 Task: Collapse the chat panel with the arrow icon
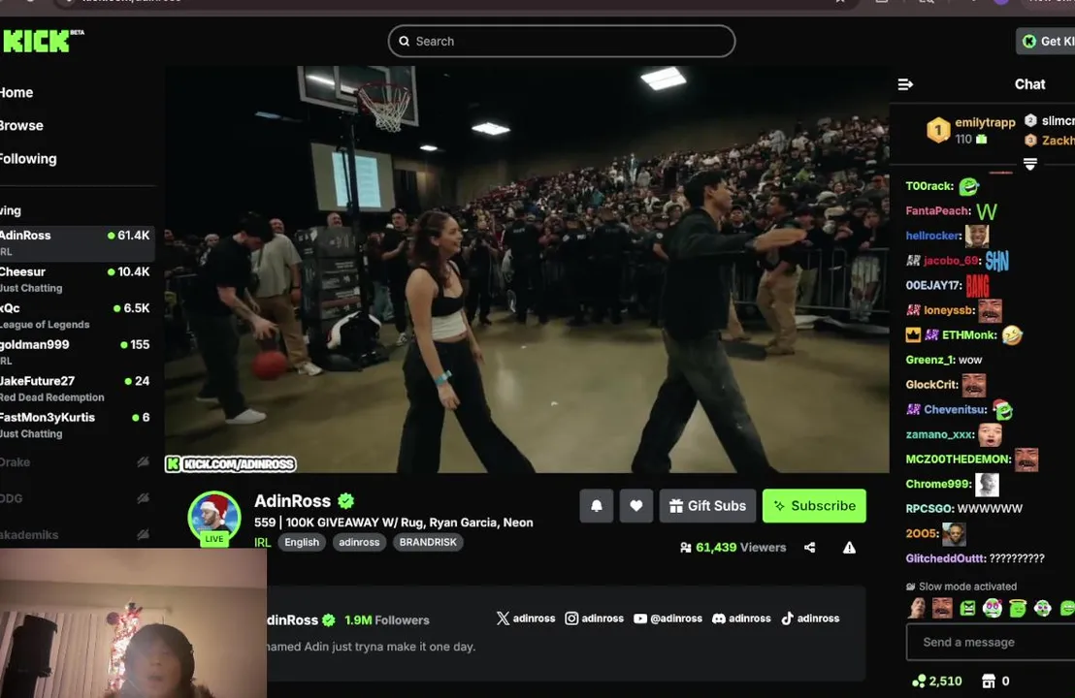click(x=905, y=84)
